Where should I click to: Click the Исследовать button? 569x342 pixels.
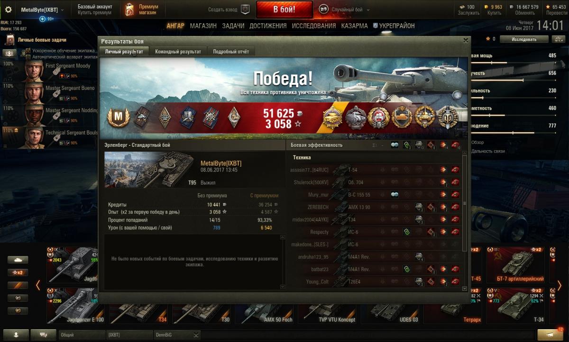(x=524, y=39)
